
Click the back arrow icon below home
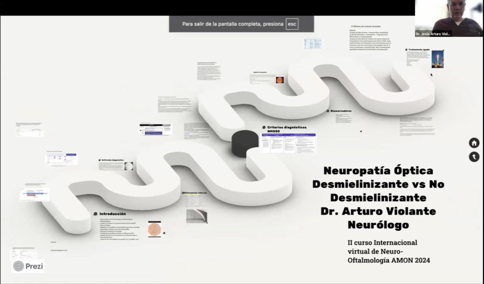coord(474,157)
